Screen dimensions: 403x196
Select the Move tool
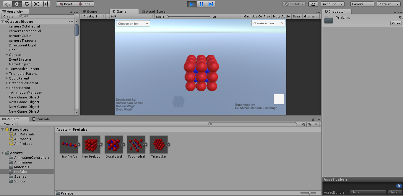pos(17,4)
